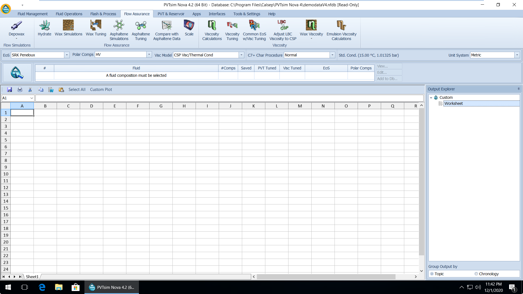Click Select All in worksheet toolbar

77,90
